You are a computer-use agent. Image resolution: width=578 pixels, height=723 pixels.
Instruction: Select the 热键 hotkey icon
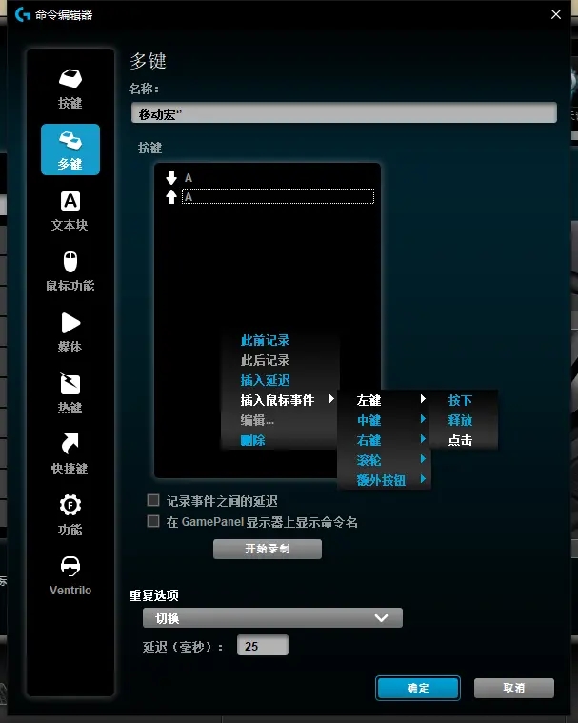70,385
